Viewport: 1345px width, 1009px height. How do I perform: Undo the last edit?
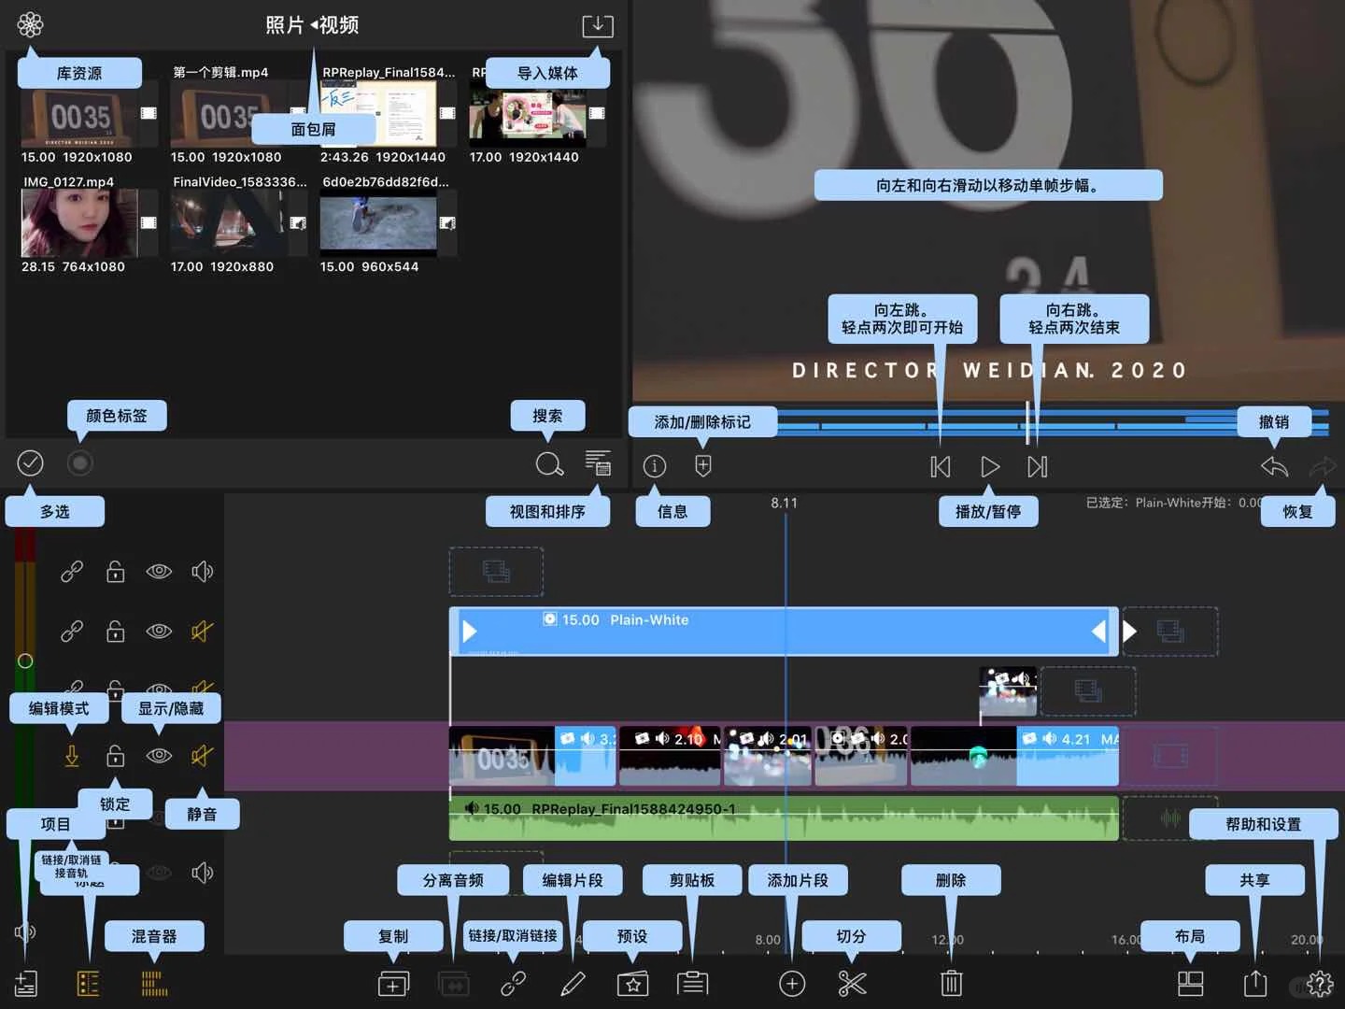coord(1274,465)
